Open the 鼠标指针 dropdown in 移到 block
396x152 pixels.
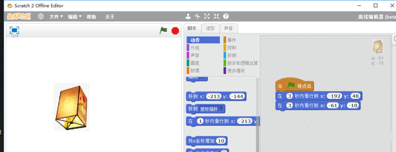pyautogui.click(x=211, y=109)
